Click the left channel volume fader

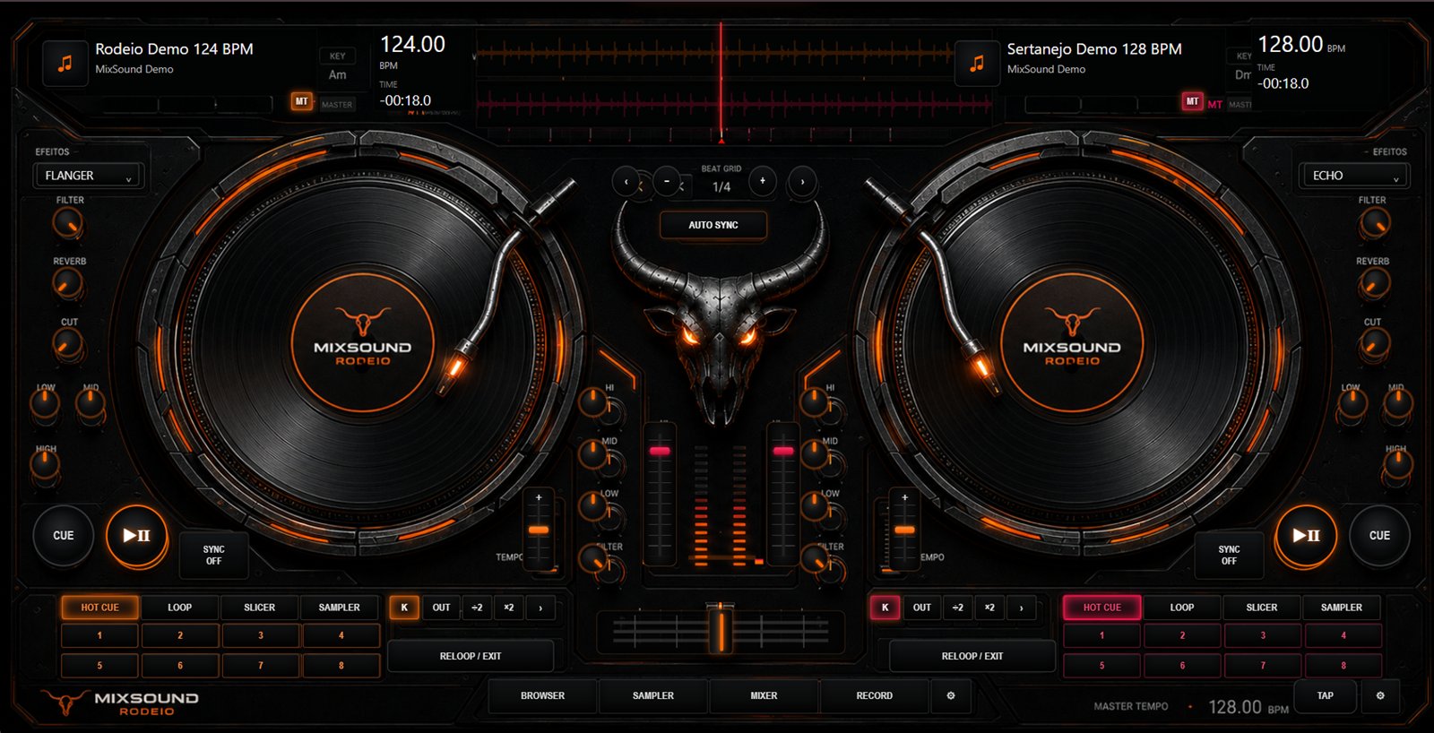click(661, 451)
